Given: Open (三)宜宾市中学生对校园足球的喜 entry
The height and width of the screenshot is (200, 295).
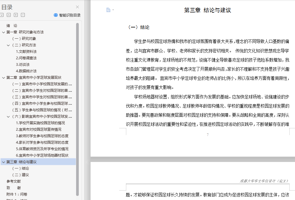Looking at the screenshot, I should pos(42,97).
